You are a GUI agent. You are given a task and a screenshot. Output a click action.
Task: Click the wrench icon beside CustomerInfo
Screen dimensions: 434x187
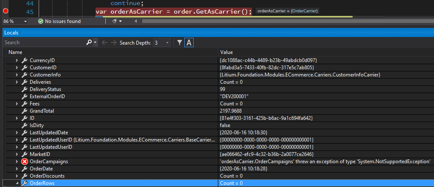click(24, 75)
